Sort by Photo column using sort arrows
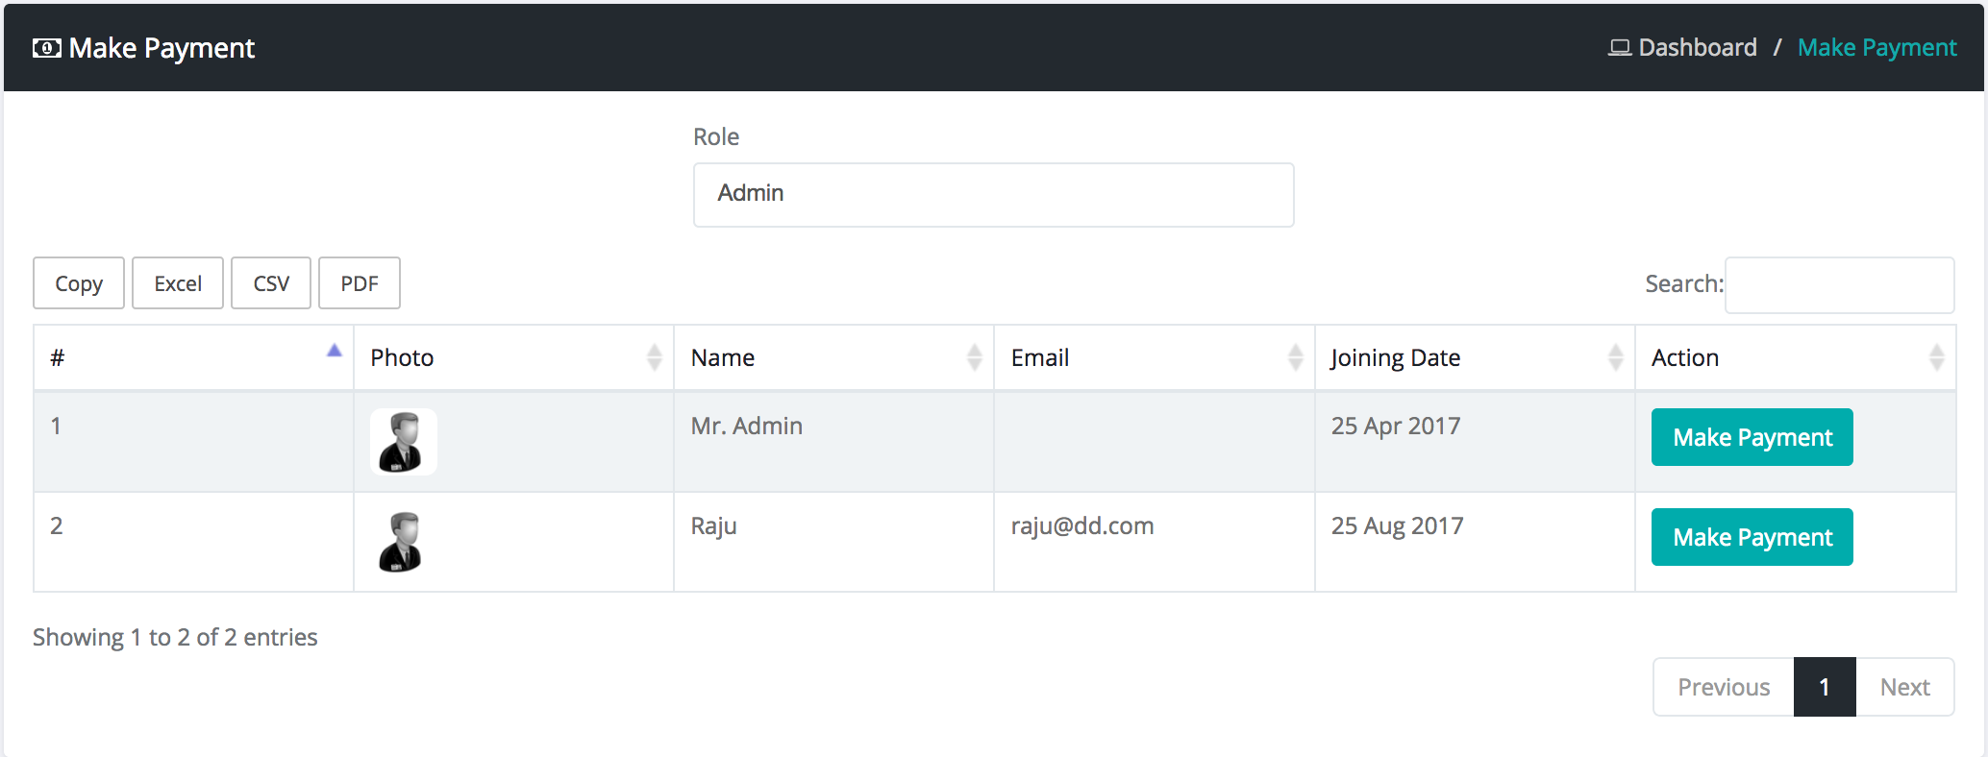Viewport: 1988px width, 757px height. 654,357
